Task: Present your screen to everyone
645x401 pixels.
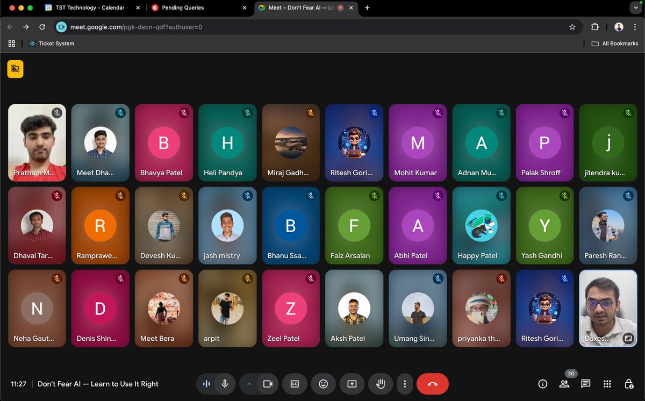Action: point(352,384)
